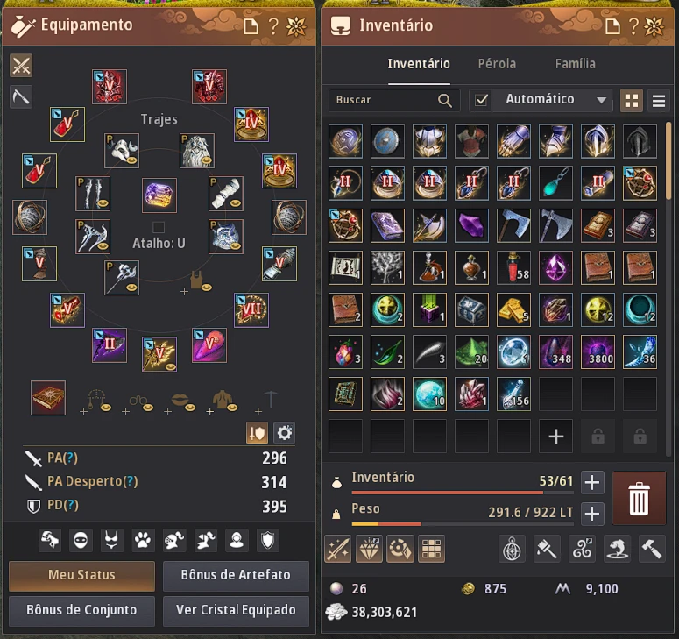Viewport: 679px width, 639px height.
Task: Switch inventory to list view icon
Action: (659, 101)
